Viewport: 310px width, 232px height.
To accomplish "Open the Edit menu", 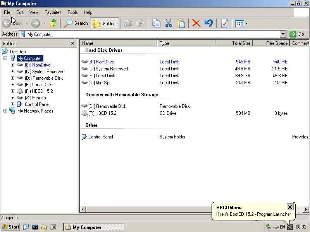I will point(20,12).
